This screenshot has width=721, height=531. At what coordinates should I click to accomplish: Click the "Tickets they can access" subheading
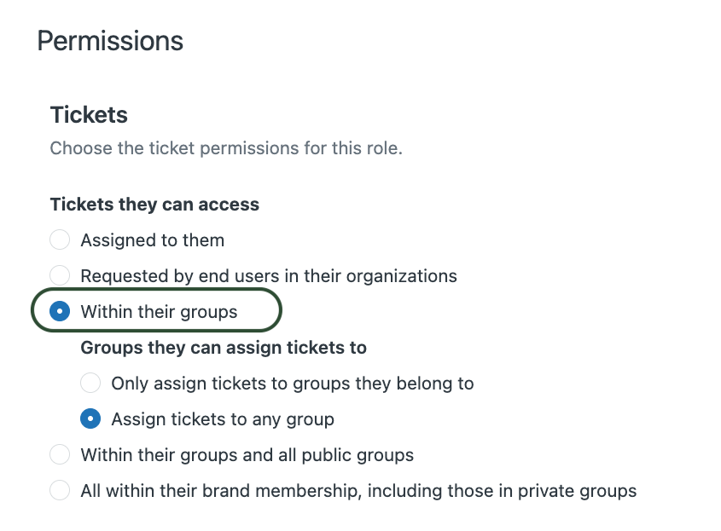(154, 204)
